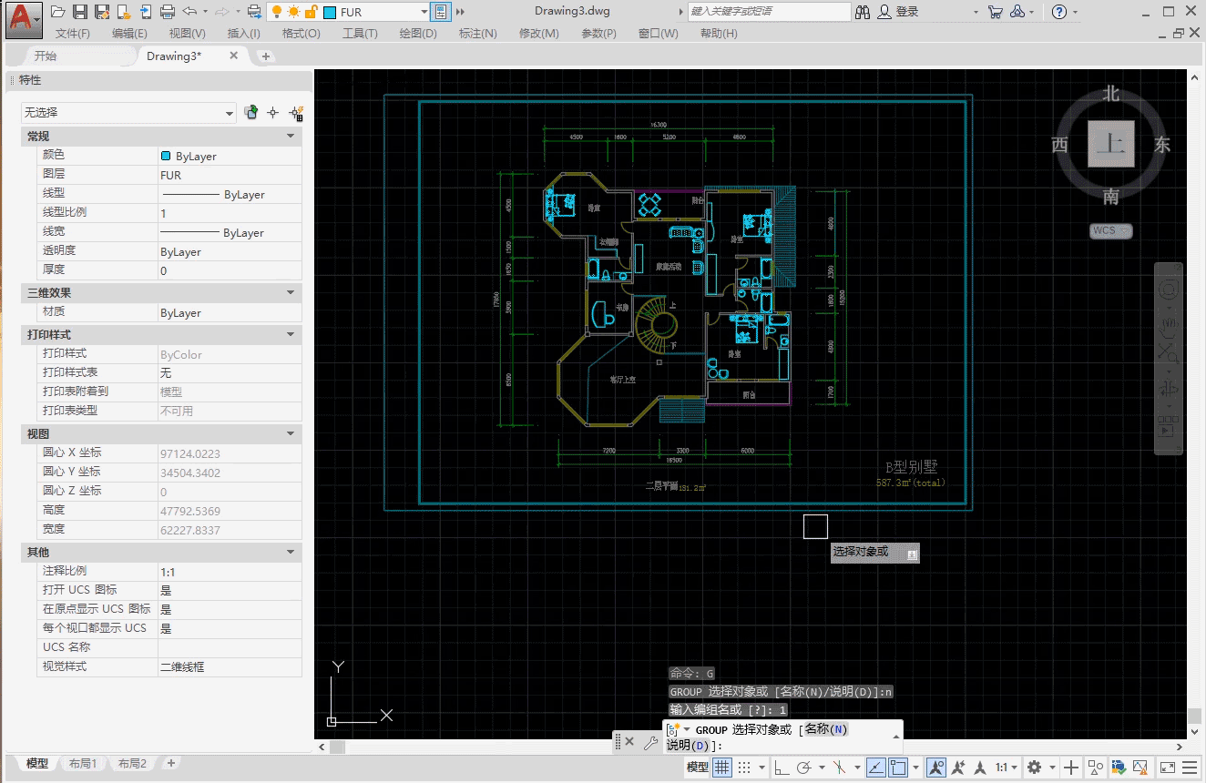Click the WCS button under the ViewCube
Screen dimensions: 1206x783
point(1111,231)
